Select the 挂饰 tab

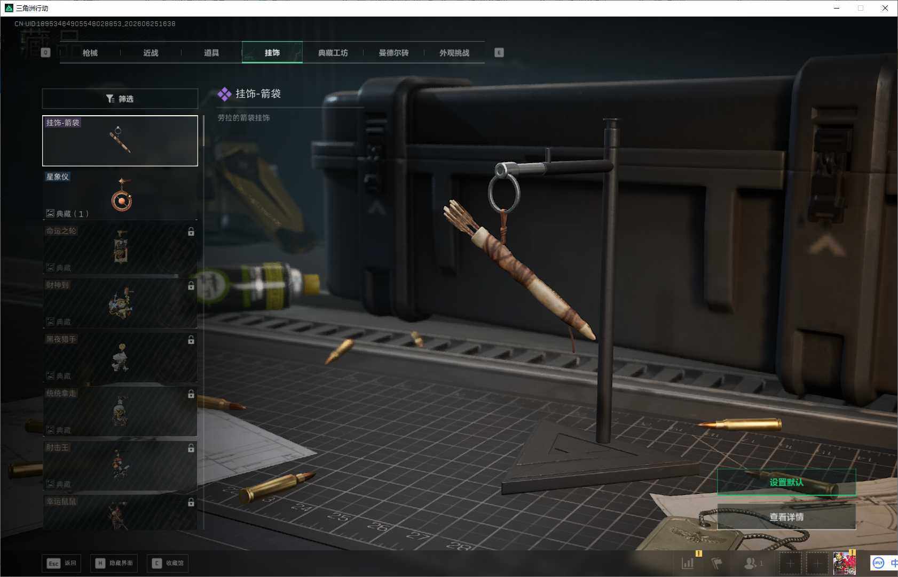pos(272,53)
